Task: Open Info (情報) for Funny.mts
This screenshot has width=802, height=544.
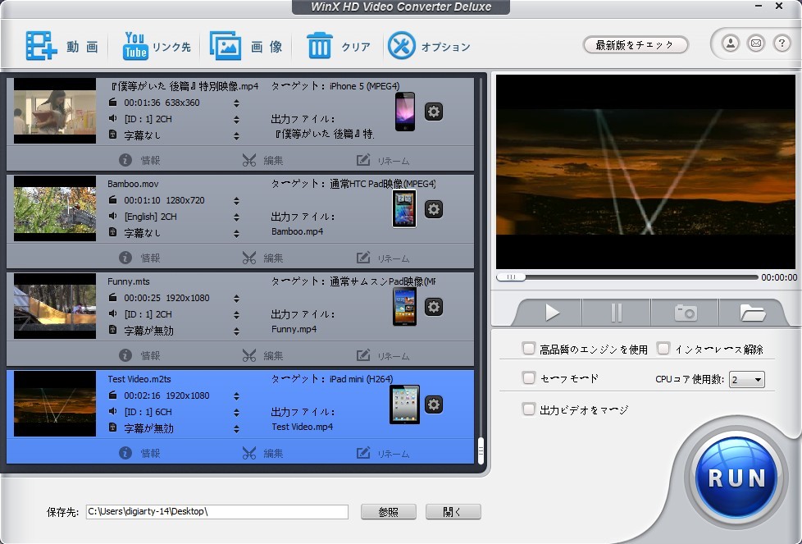Action: 140,355
